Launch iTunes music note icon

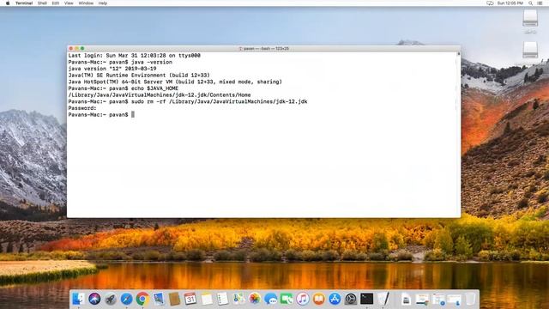[303, 299]
